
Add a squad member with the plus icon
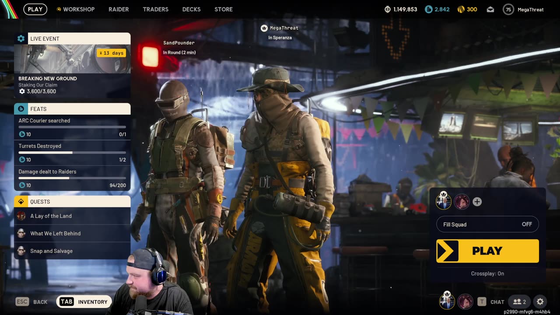click(x=477, y=202)
